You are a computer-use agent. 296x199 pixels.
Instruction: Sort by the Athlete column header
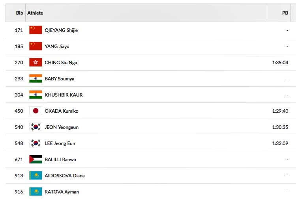point(35,13)
